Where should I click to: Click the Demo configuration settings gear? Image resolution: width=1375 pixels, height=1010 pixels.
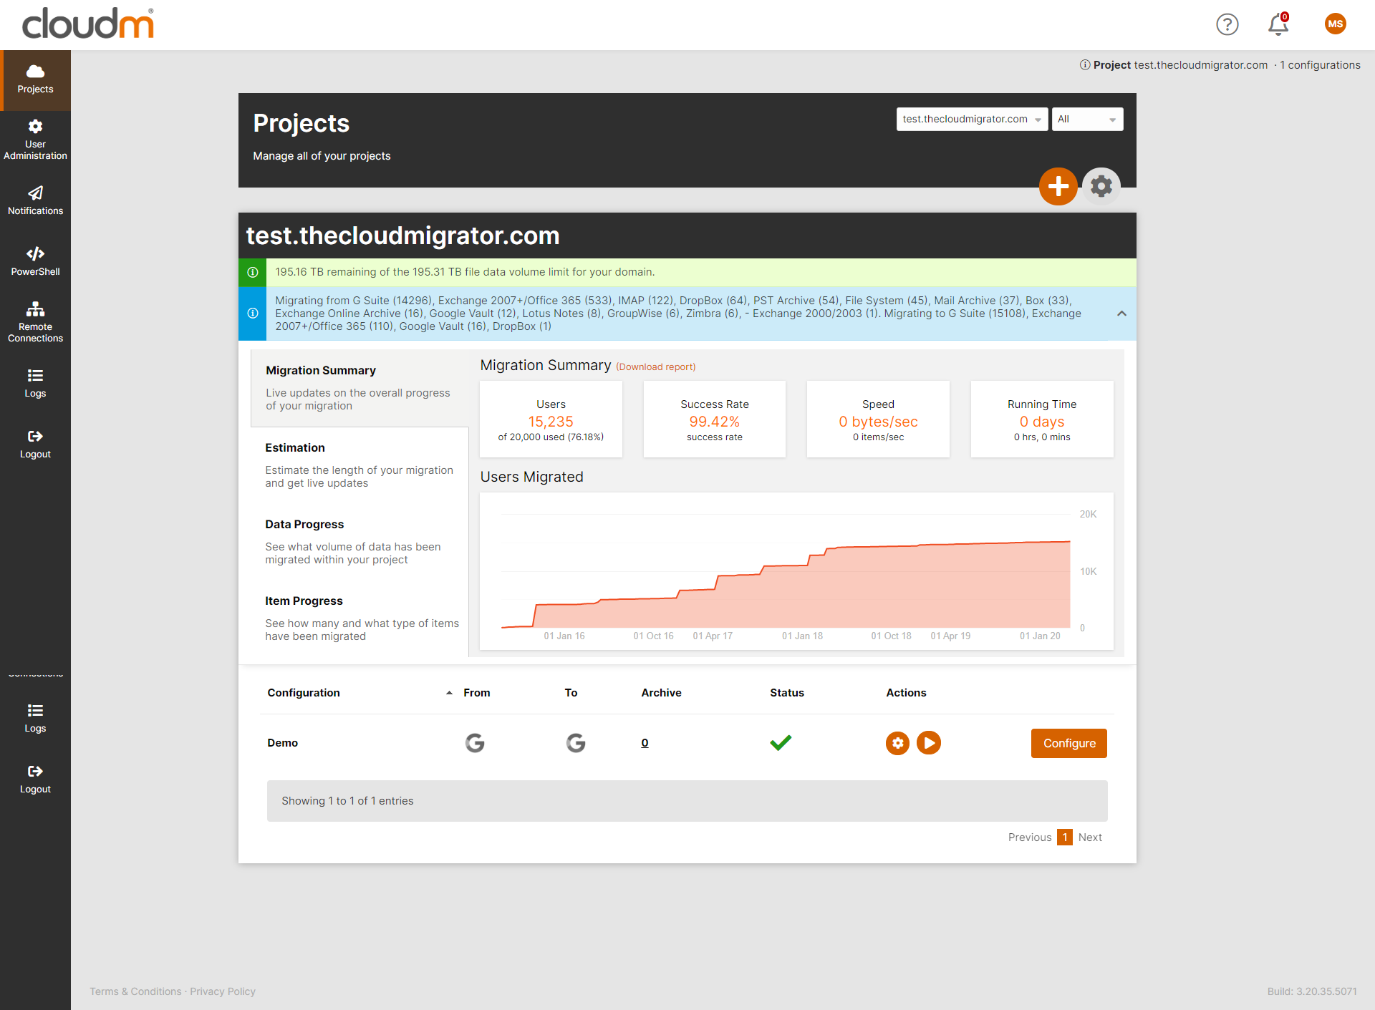pos(897,743)
